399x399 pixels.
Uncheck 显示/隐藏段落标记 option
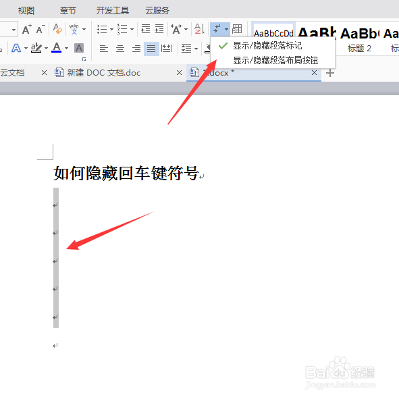pos(267,46)
